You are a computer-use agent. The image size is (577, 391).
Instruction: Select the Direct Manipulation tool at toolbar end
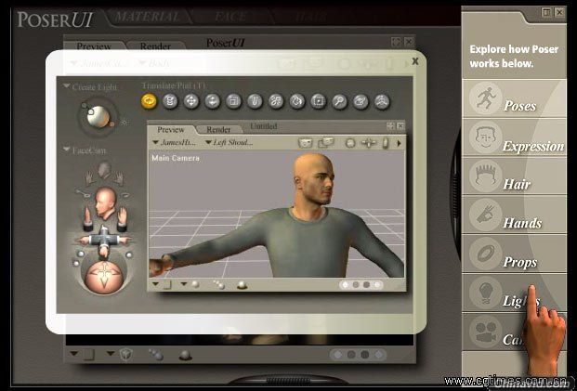tap(382, 101)
